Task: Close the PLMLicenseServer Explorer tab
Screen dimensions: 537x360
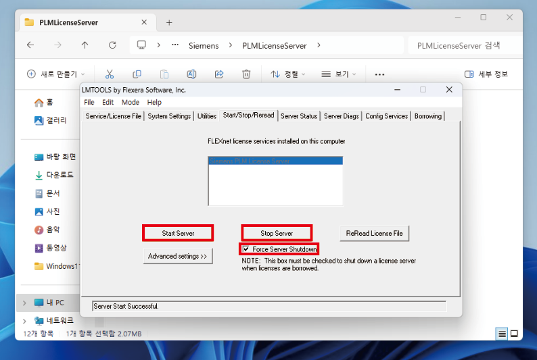Action: tap(144, 22)
